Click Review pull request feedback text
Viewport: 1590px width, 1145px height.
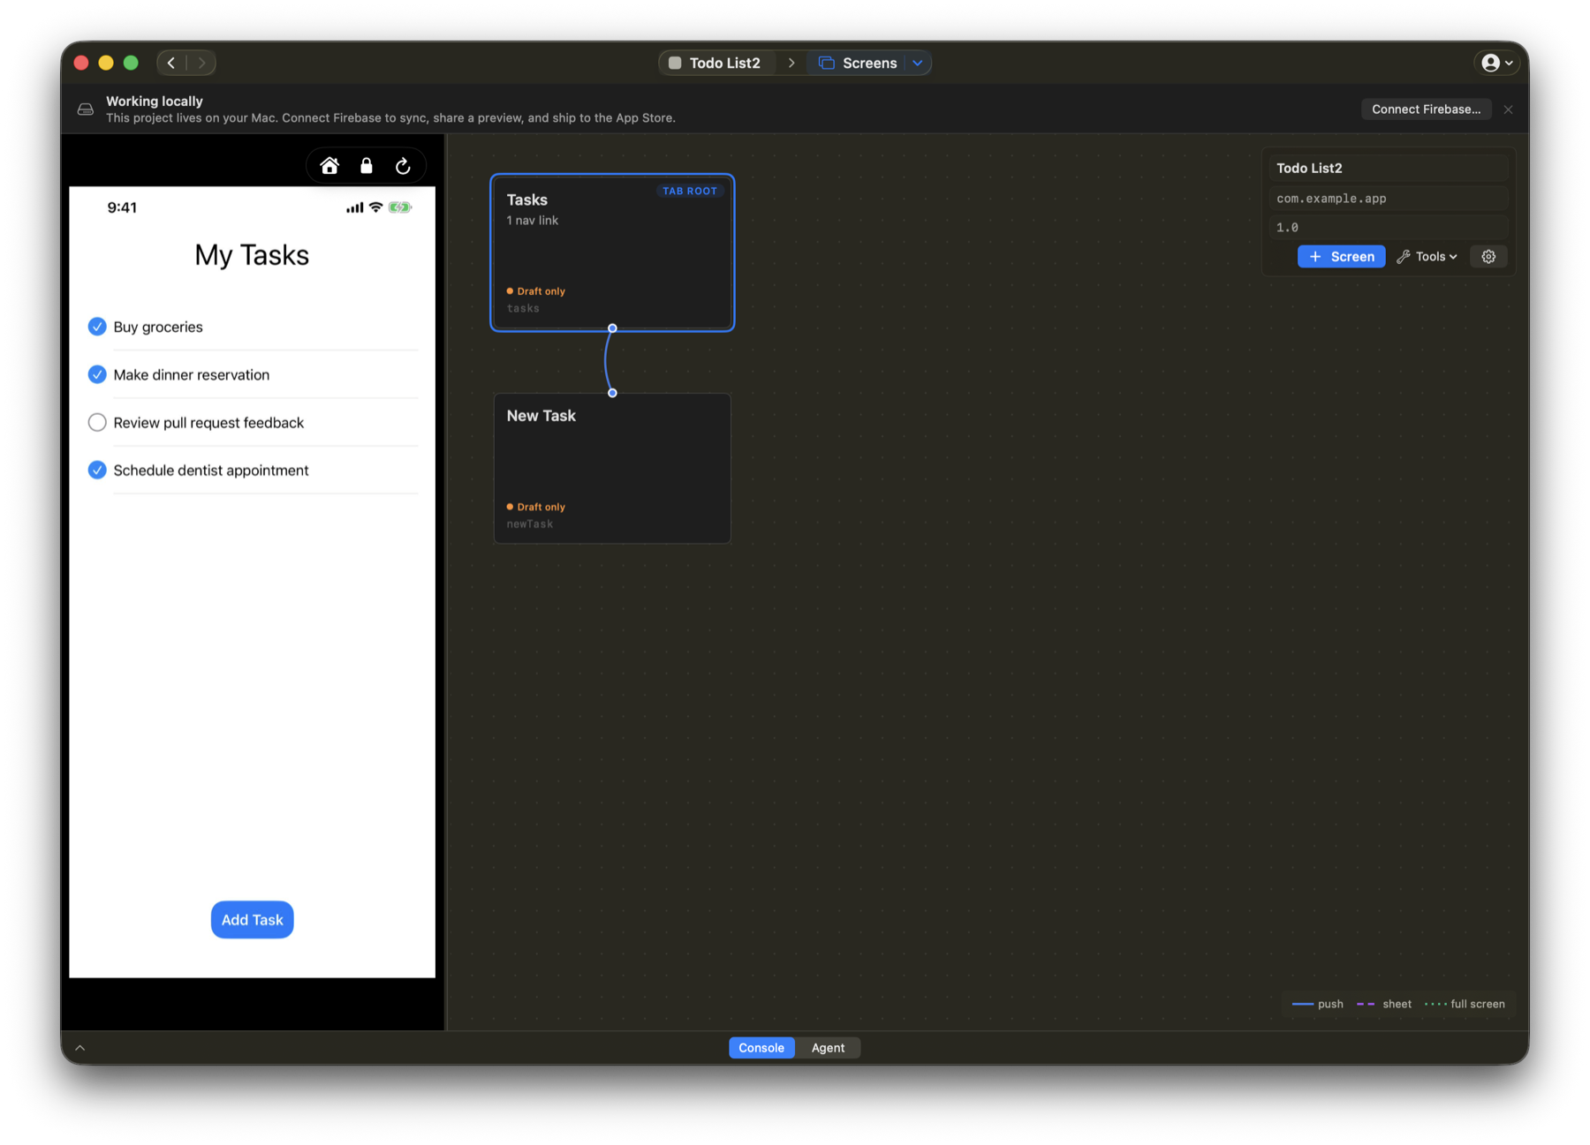pos(208,423)
